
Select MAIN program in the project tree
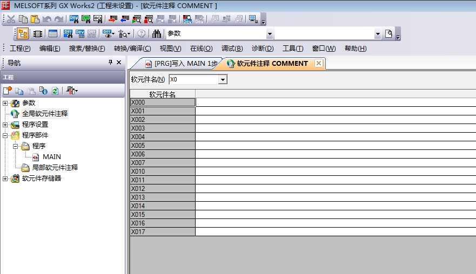tap(52, 157)
